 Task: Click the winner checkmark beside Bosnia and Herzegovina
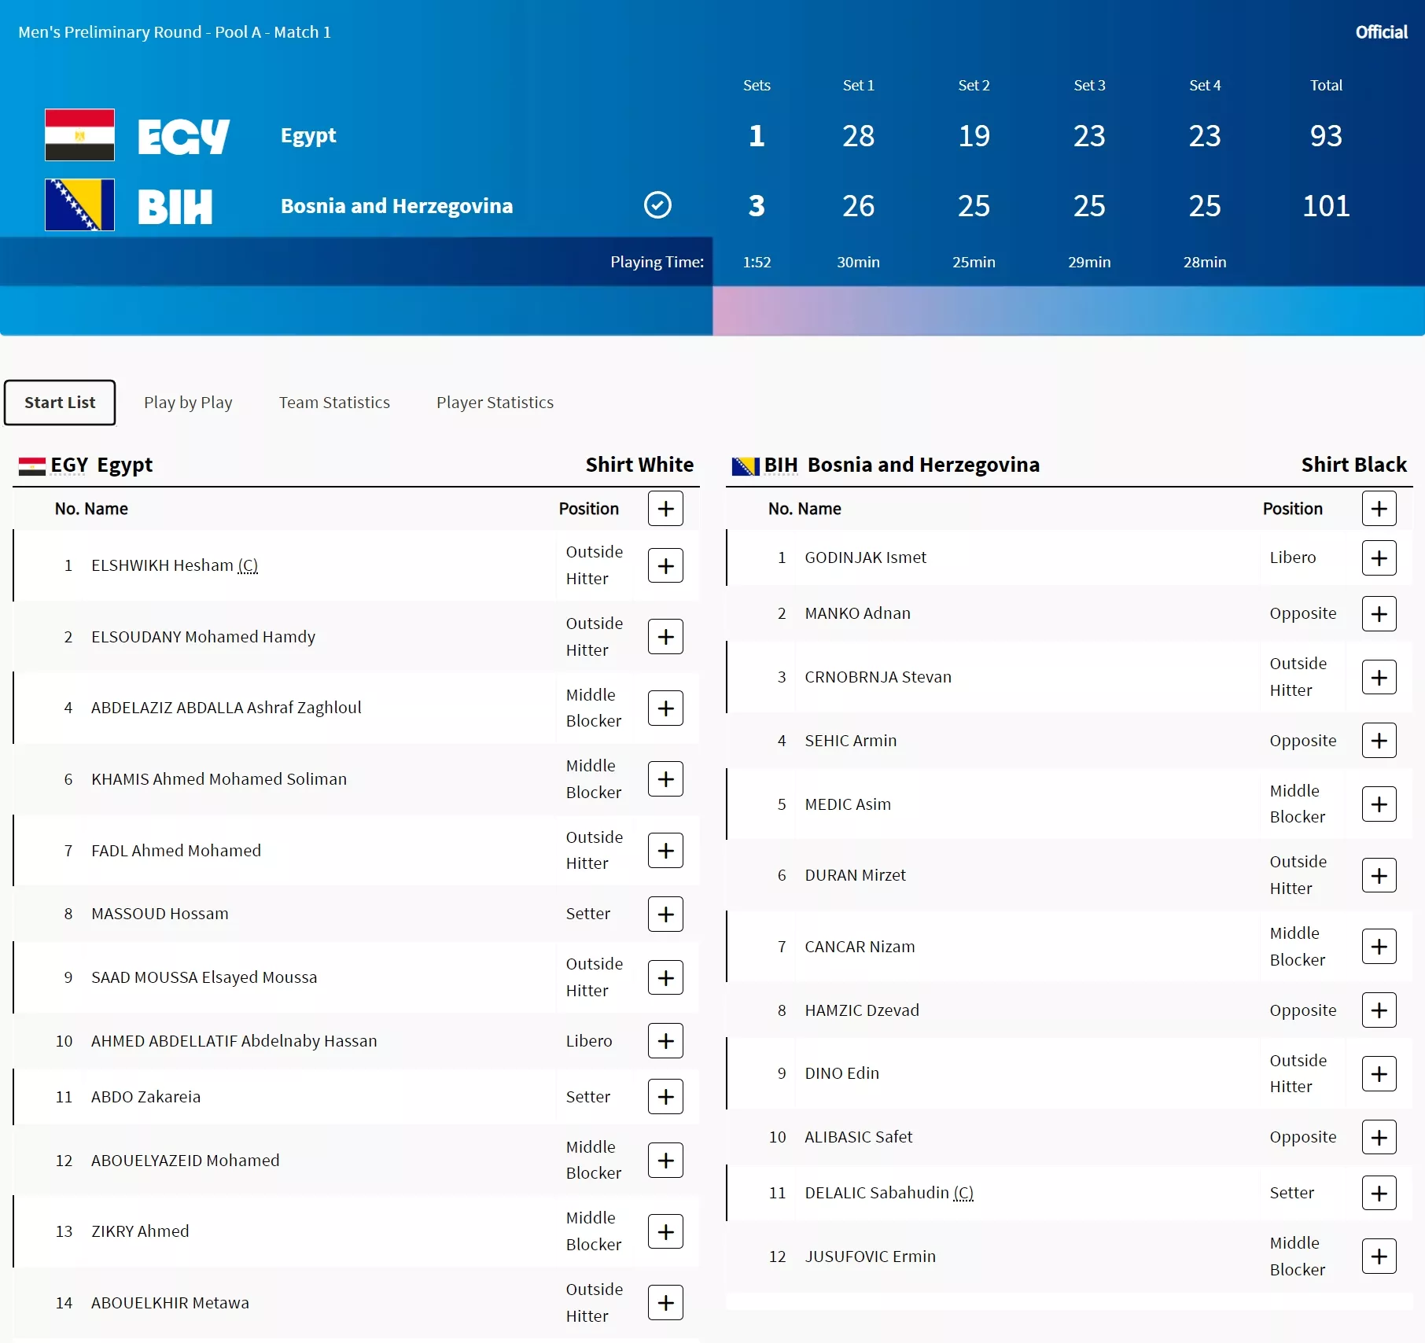(657, 205)
